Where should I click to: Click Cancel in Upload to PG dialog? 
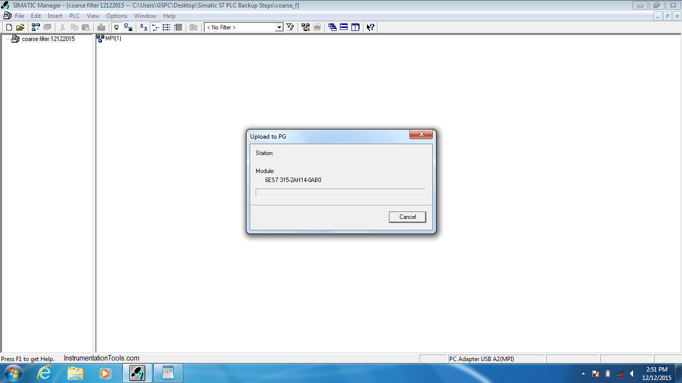click(x=407, y=217)
